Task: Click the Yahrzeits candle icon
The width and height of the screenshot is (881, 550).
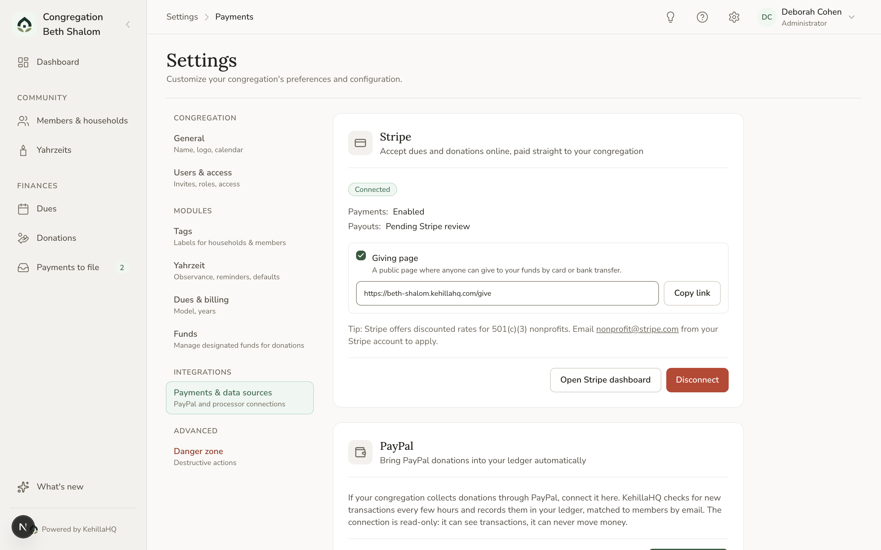Action: pyautogui.click(x=23, y=150)
